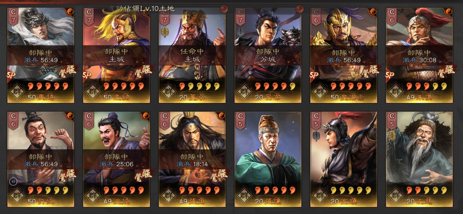This screenshot has width=463, height=214.
Task: Click the red orb above 董卓's card
Action: (x=224, y=9)
